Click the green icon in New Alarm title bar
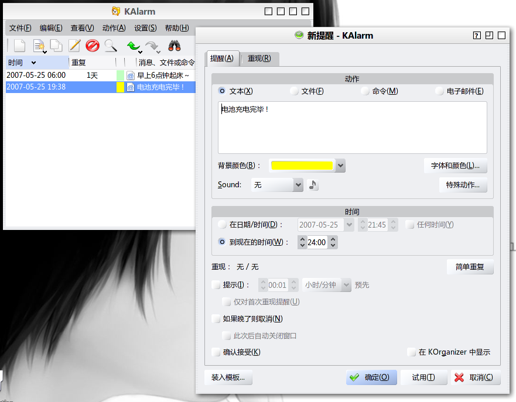Screen dimensions: 516x402 [299, 35]
